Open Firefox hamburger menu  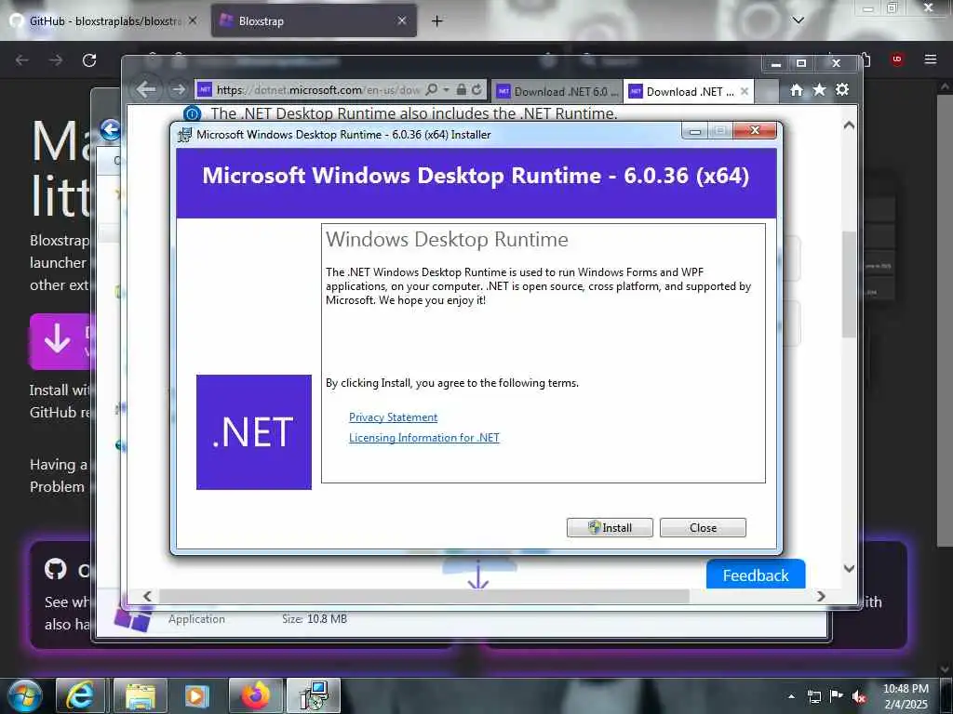click(930, 59)
